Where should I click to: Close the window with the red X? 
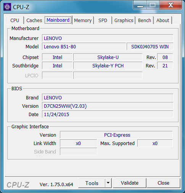[171, 5]
